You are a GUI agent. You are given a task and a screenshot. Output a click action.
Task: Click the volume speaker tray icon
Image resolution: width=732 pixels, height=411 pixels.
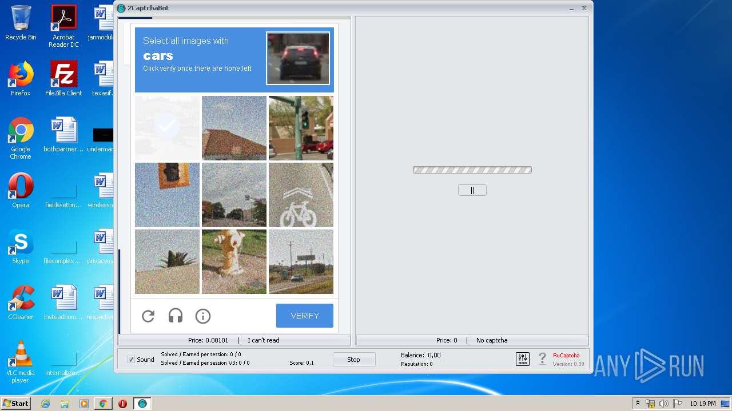(x=663, y=404)
